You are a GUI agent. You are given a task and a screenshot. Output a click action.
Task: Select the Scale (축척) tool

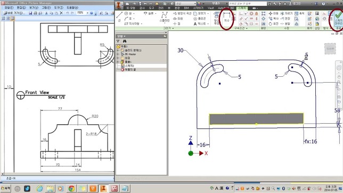point(299,13)
